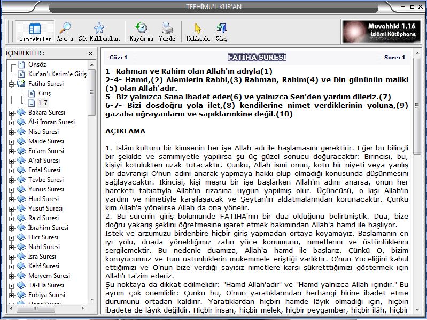This screenshot has width=427, height=320.
Task: Click the AÇIKLAMA section heading
Action: click(125, 131)
